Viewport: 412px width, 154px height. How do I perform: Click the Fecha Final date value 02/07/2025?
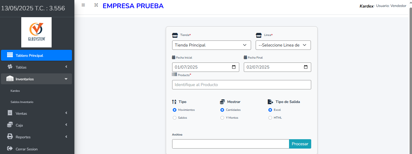click(x=258, y=67)
